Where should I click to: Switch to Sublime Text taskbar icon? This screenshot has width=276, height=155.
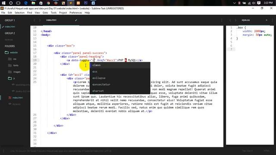[71, 3]
